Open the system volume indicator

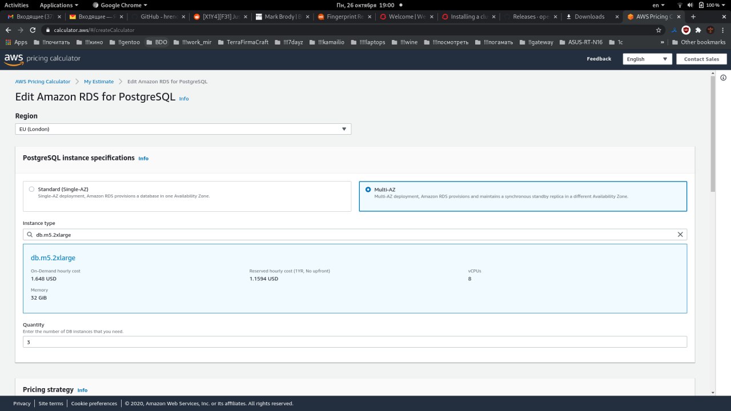[692, 5]
